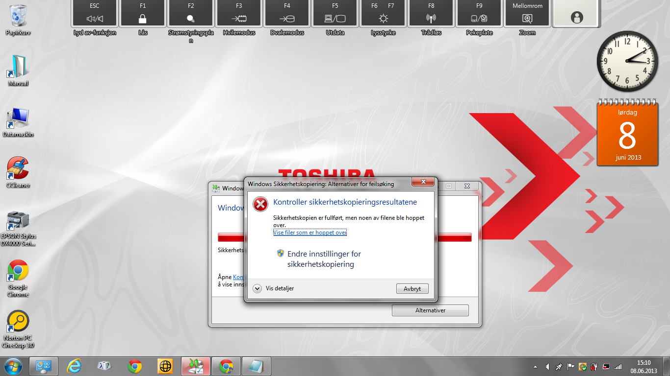Click the taskbar icon beside the Start orb
This screenshot has width=670, height=376.
point(44,366)
